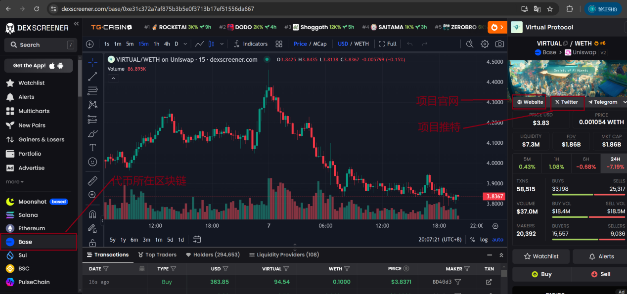Open the Liquidity Providers (108) tab
627x294 pixels.
284,255
